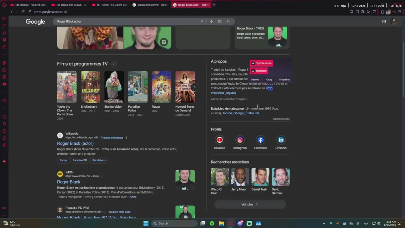Click the pin icon in address bar
Screen dimensions: 405x228
[352, 12]
